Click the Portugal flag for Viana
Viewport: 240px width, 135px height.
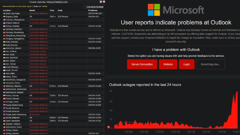coord(4,102)
